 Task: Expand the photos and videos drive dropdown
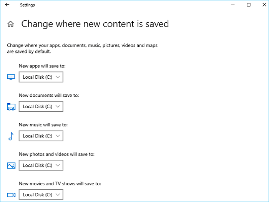click(41, 166)
